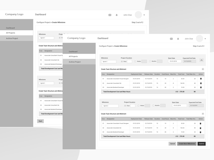Image resolution: width=214 pixels, height=160 pixels.
Task: Click the plus icon above the Sprint 2 table
Action: 202,114
